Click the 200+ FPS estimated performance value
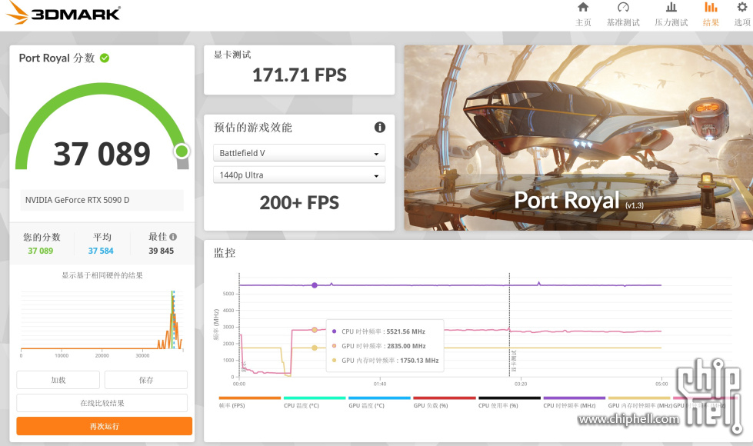This screenshot has width=753, height=446. [x=299, y=202]
